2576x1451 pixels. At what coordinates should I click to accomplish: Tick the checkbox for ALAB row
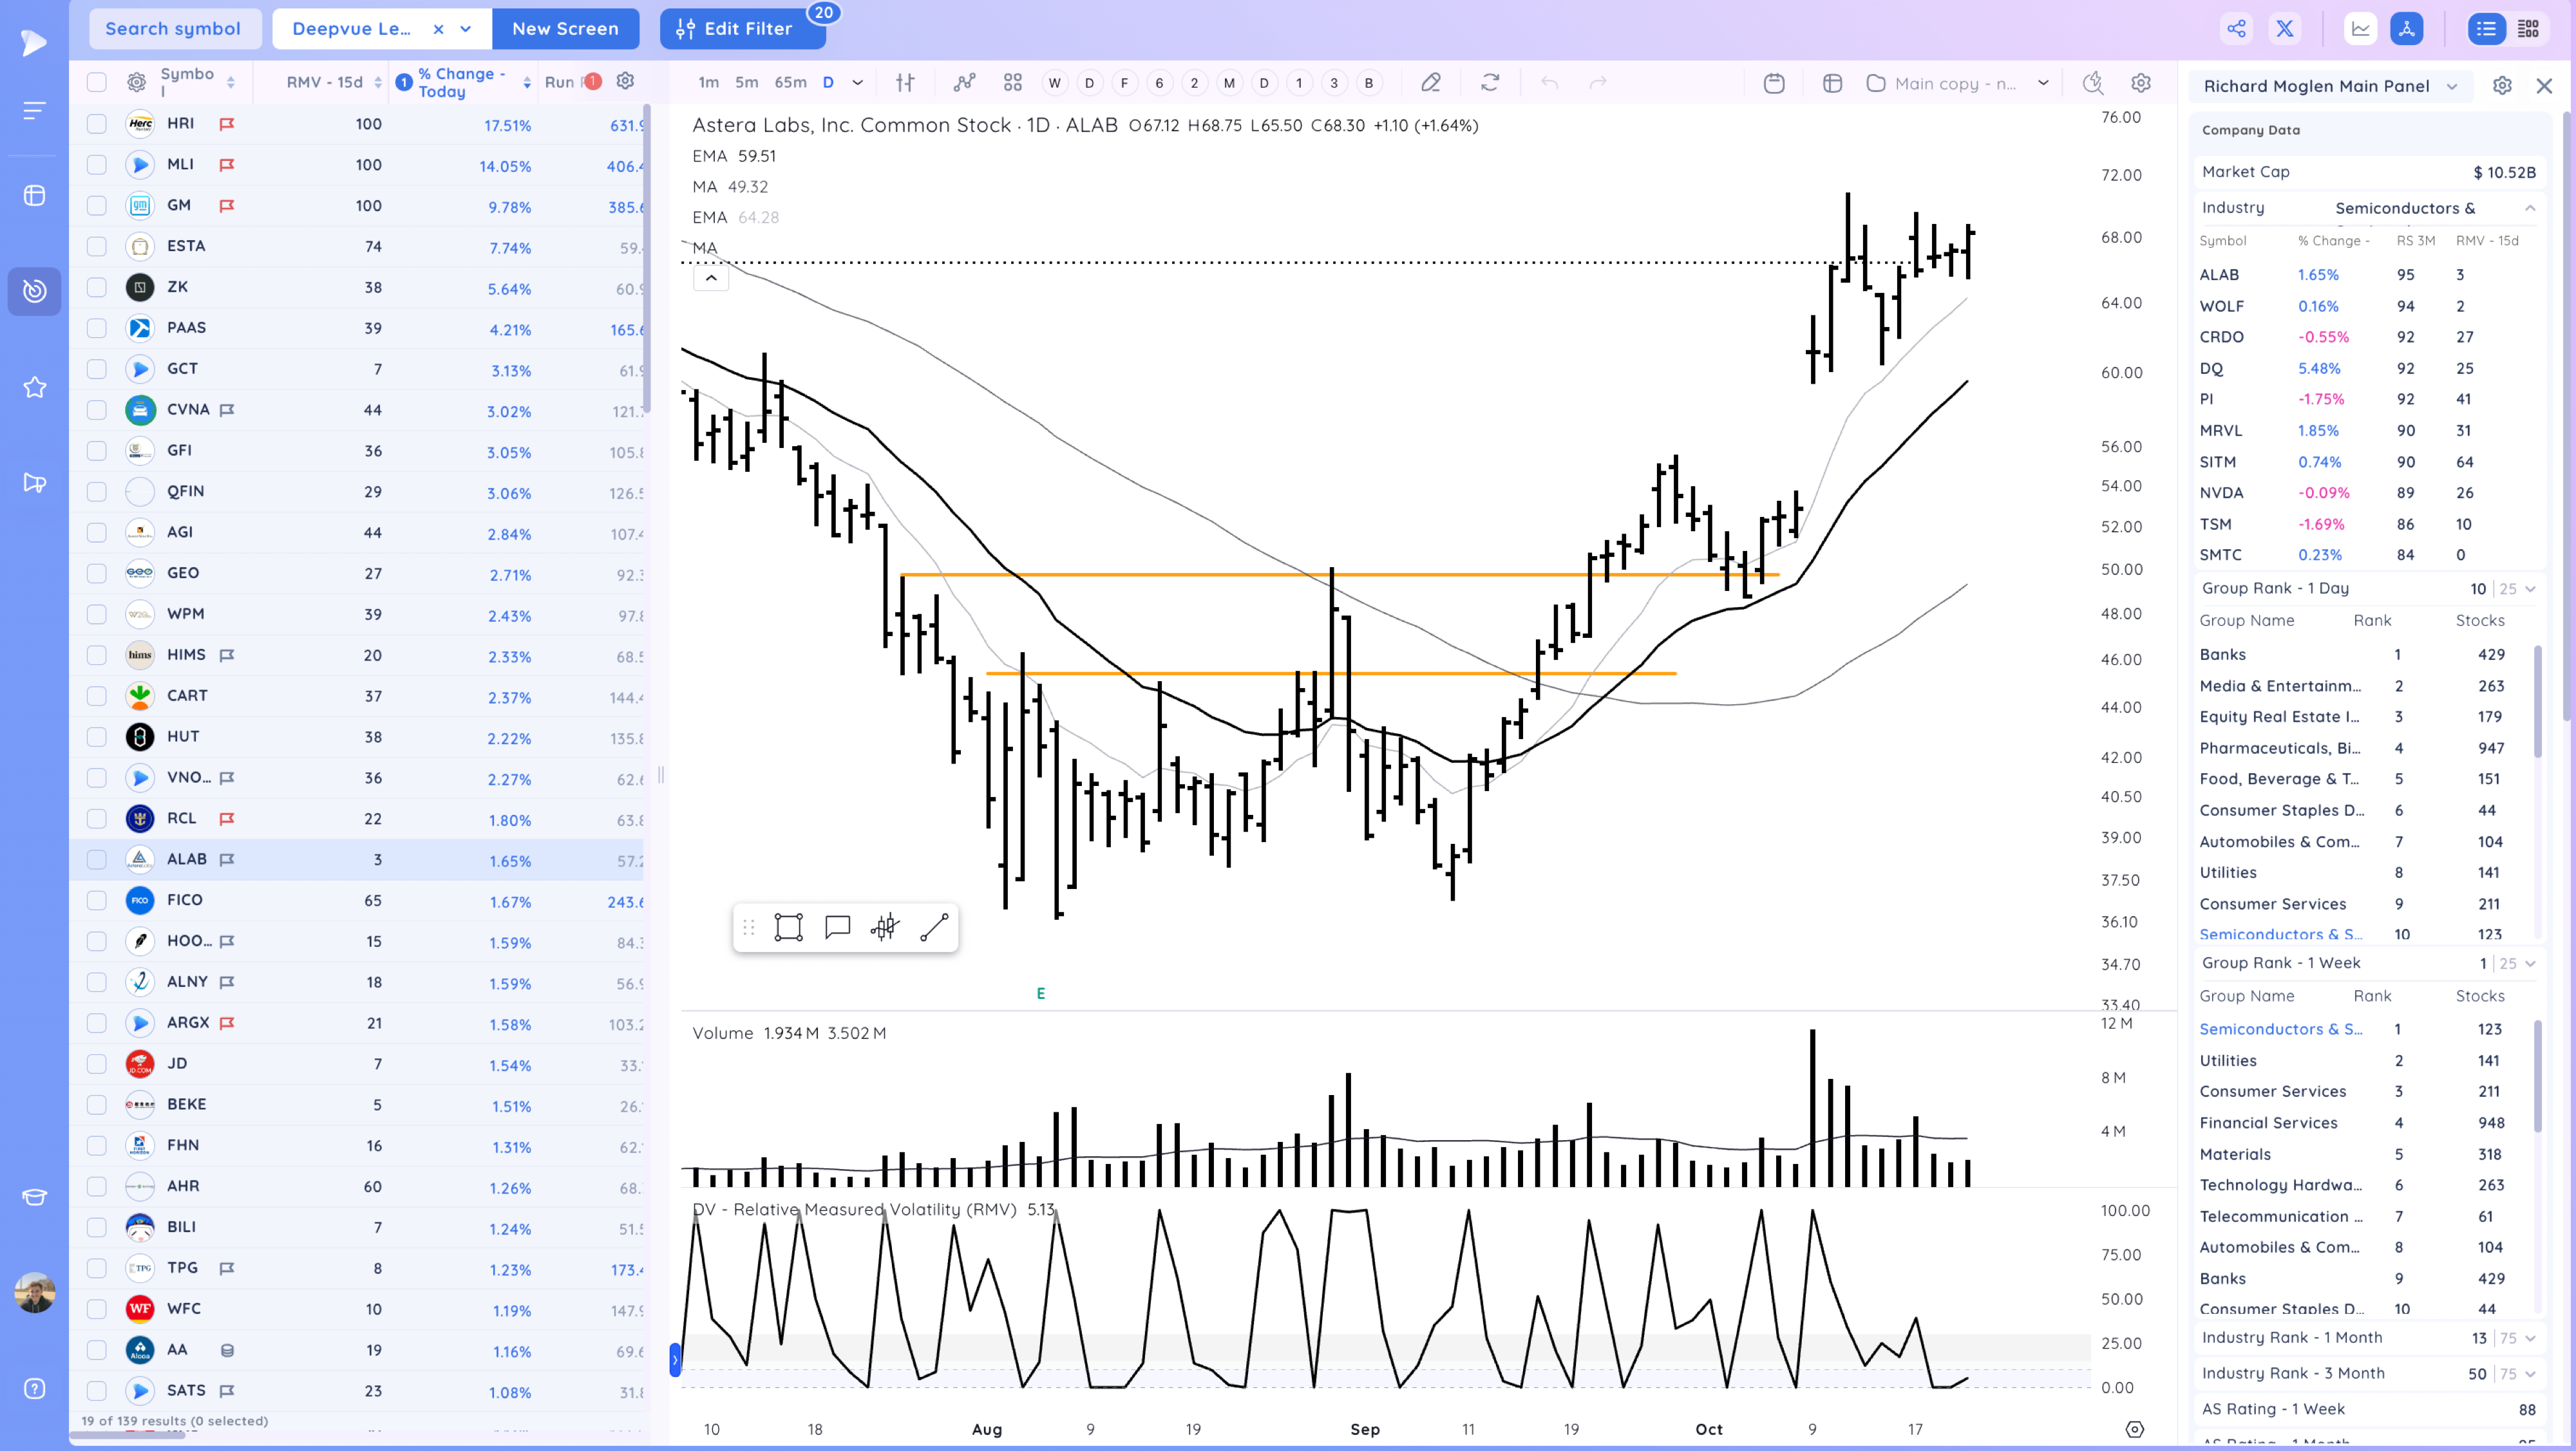click(x=96, y=859)
